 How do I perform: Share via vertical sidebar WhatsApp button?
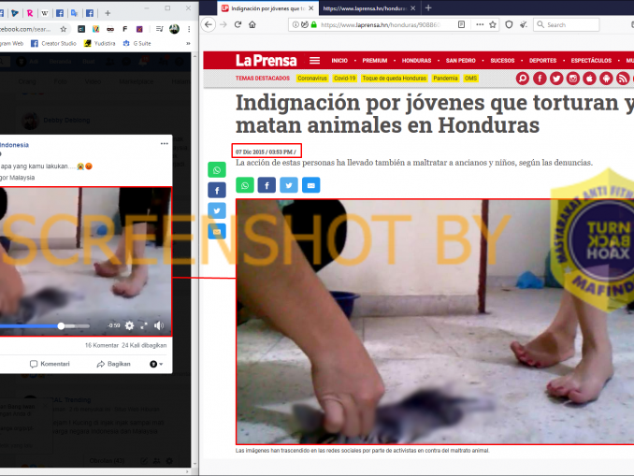click(217, 170)
